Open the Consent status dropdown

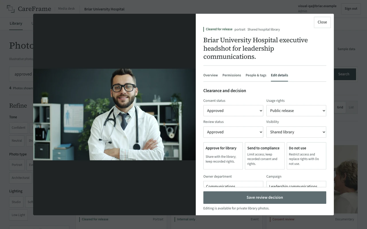click(233, 111)
